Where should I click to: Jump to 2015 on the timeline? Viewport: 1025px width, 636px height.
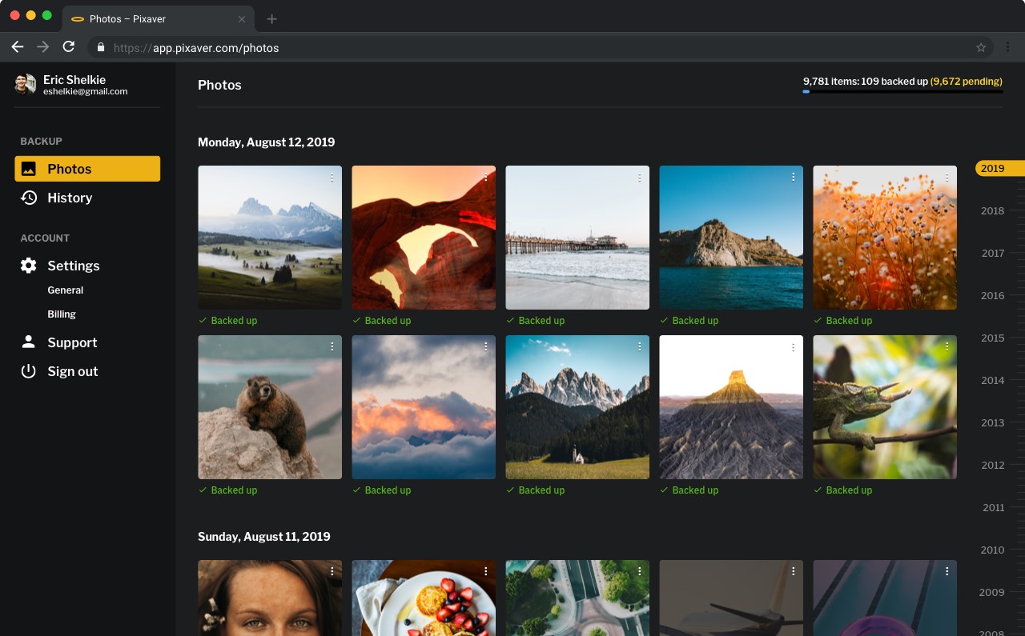click(x=993, y=338)
